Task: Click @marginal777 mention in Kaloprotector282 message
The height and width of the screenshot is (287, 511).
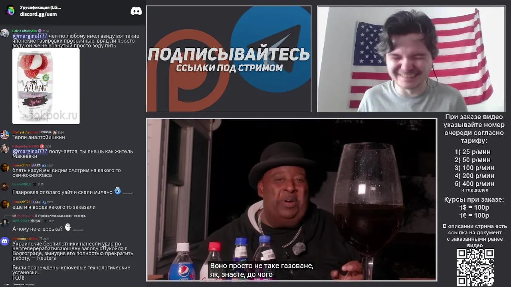Action: [x=30, y=151]
